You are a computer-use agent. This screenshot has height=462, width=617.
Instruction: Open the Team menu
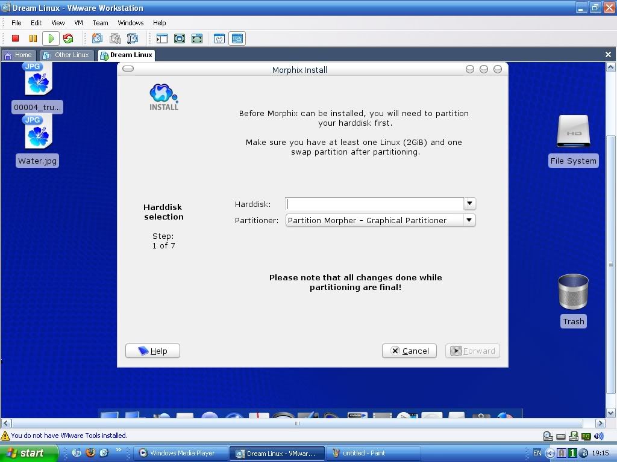(100, 23)
